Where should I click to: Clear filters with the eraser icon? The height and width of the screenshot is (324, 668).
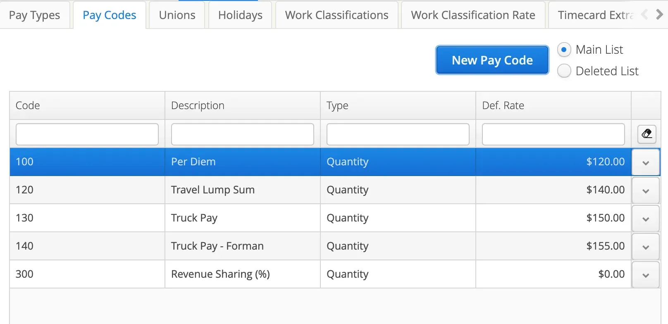coord(647,134)
